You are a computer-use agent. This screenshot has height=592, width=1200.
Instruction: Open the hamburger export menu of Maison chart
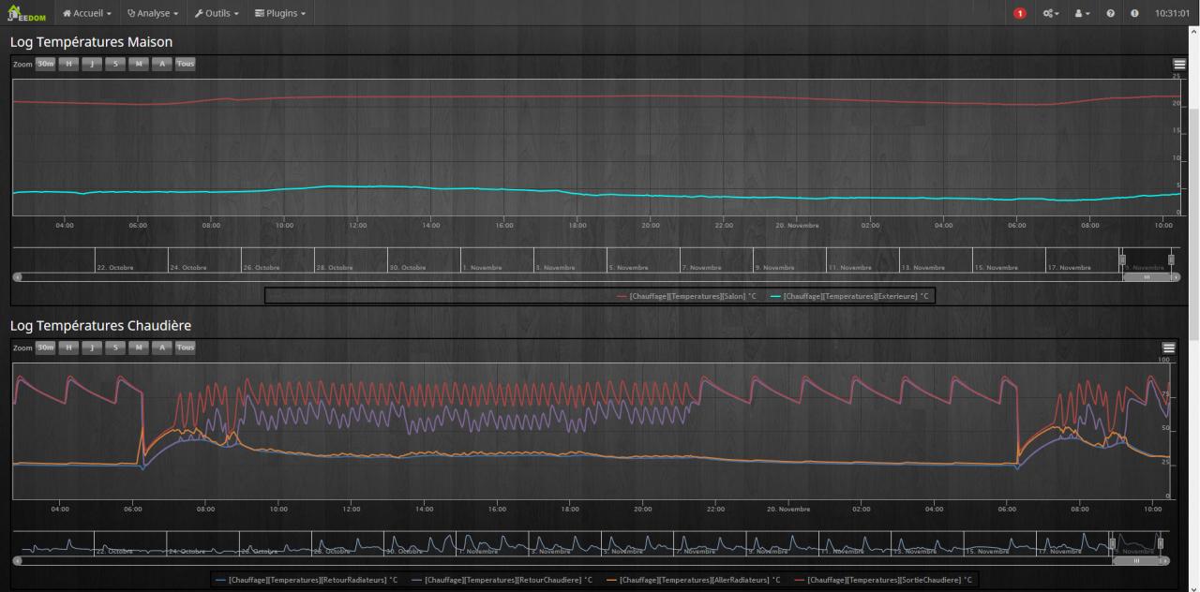1179,65
